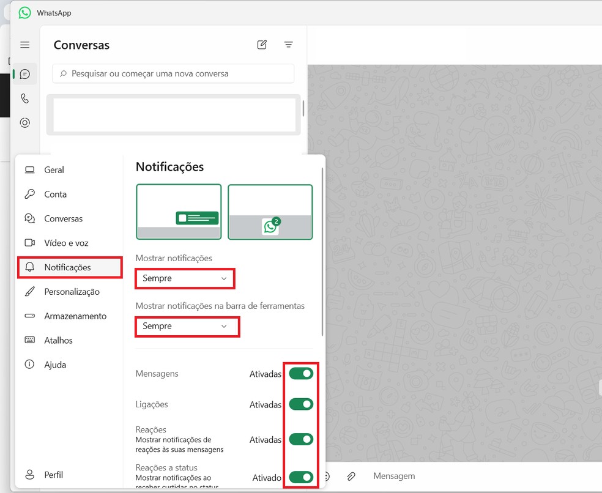This screenshot has height=493, width=602.
Task: Turn off Reações notifications
Action: point(301,439)
